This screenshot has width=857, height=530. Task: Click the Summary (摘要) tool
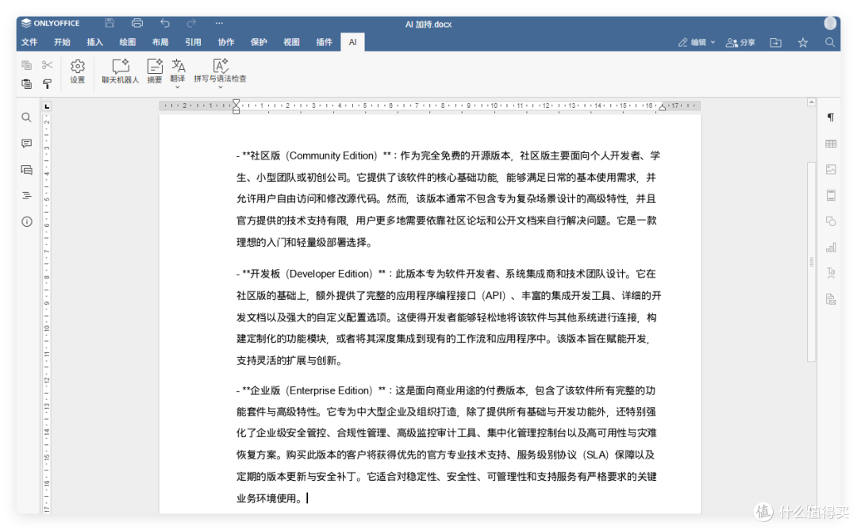click(155, 71)
